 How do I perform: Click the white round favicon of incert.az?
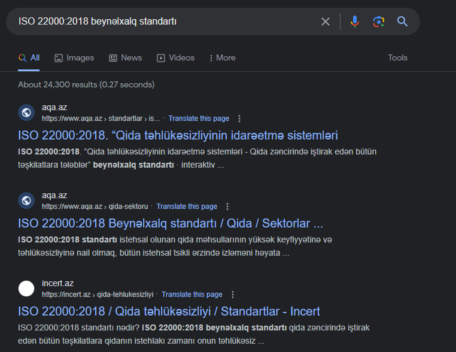pos(26,289)
